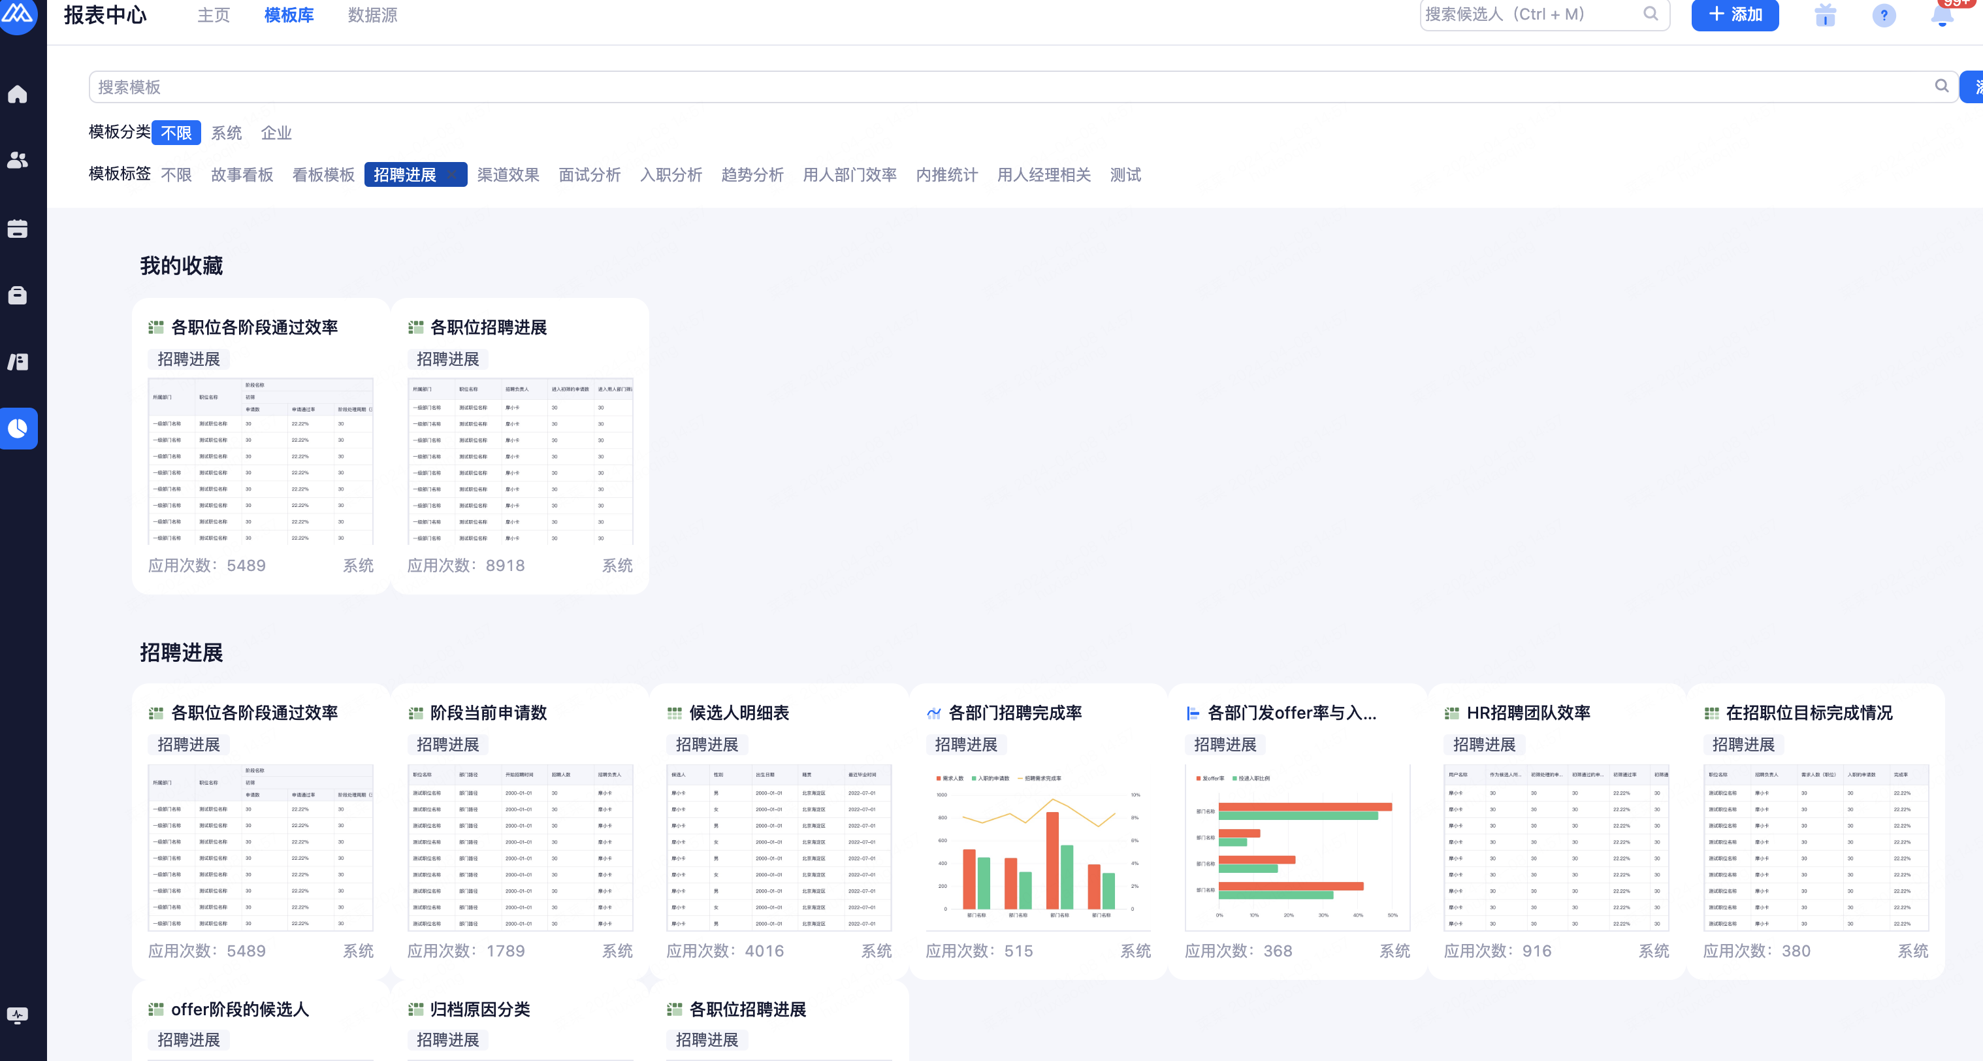Click the magnifier in the candidate search box
The image size is (1983, 1061).
point(1651,14)
